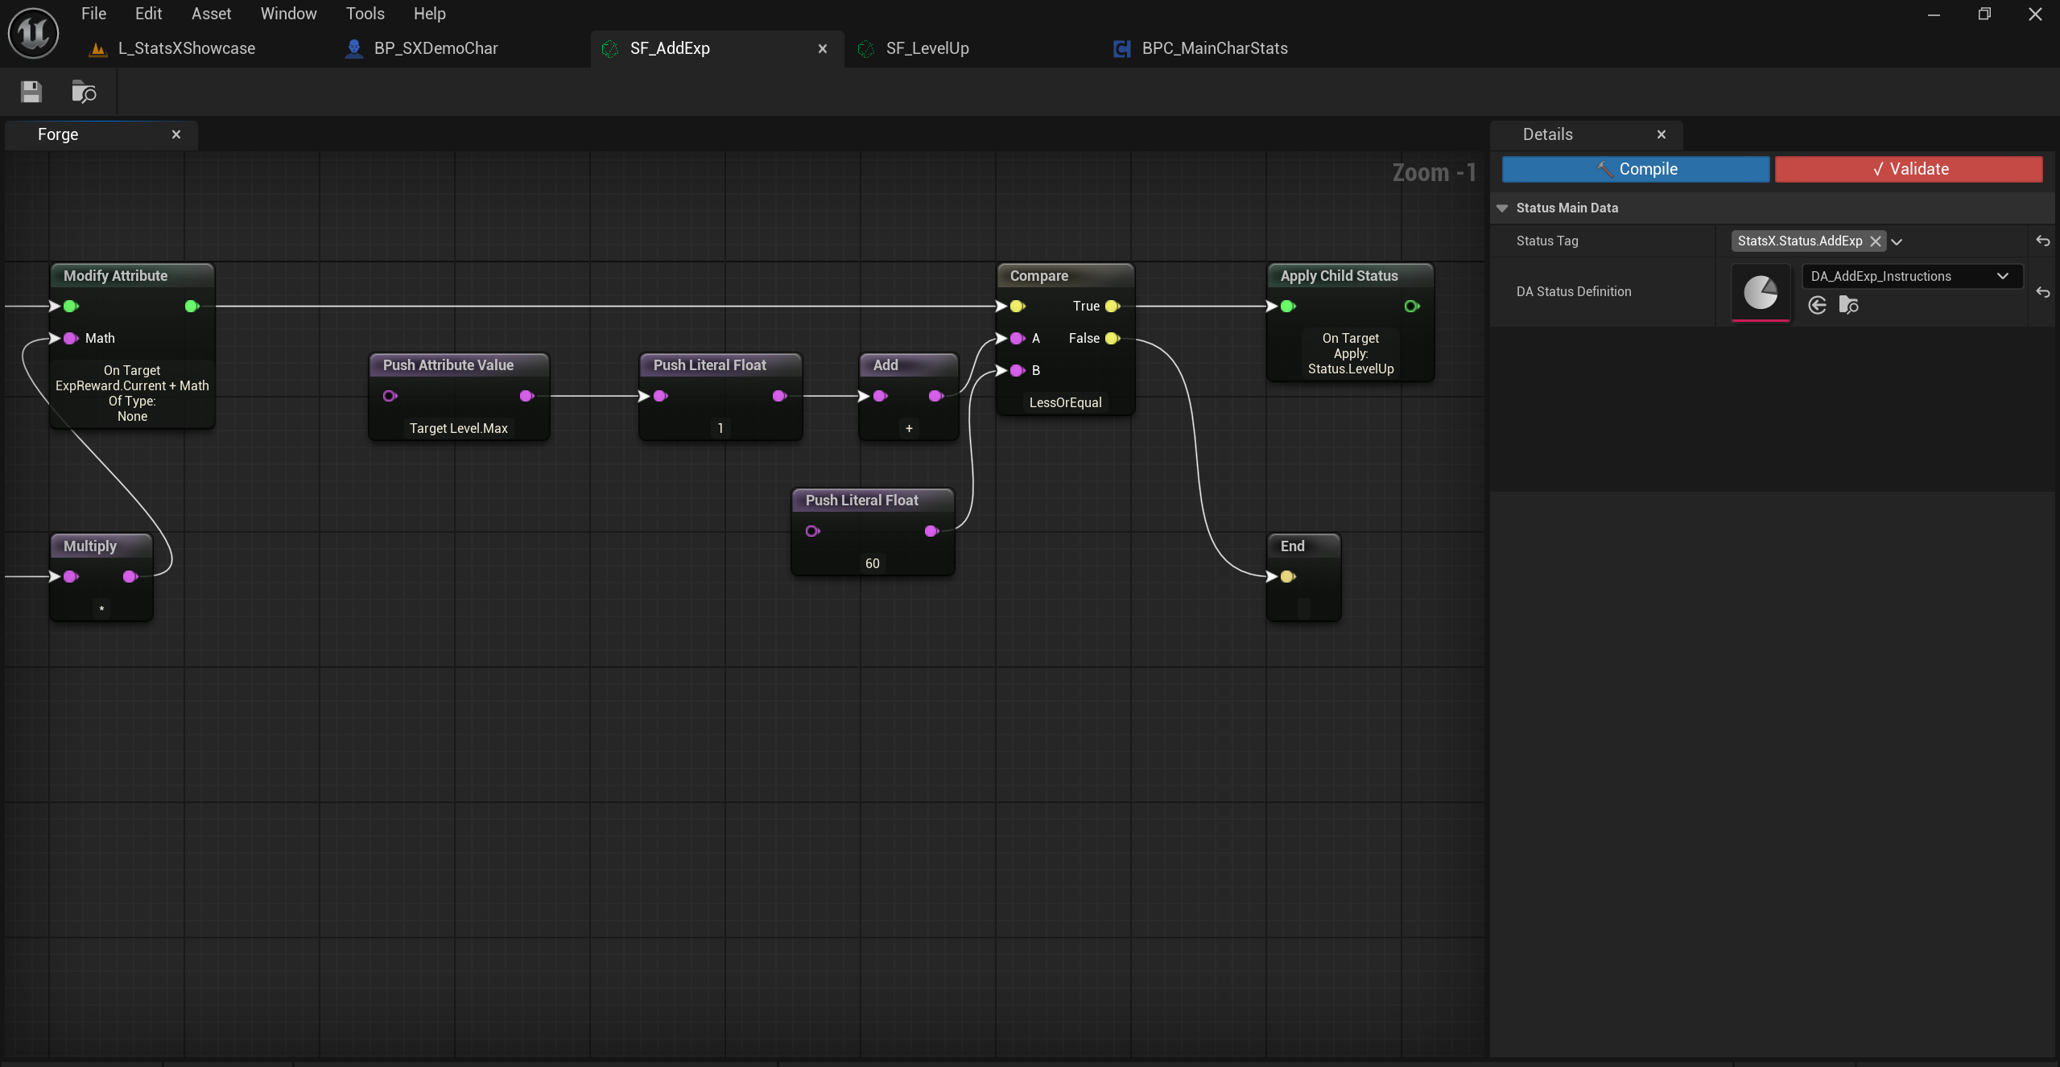Image resolution: width=2060 pixels, height=1067 pixels.
Task: Click the Unreal Engine logo icon
Action: coord(33,33)
